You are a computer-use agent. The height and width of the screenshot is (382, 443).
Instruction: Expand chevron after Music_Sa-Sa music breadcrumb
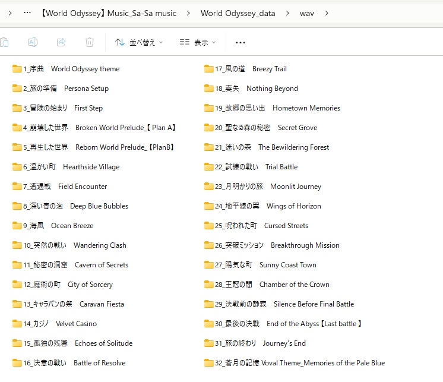(x=188, y=13)
